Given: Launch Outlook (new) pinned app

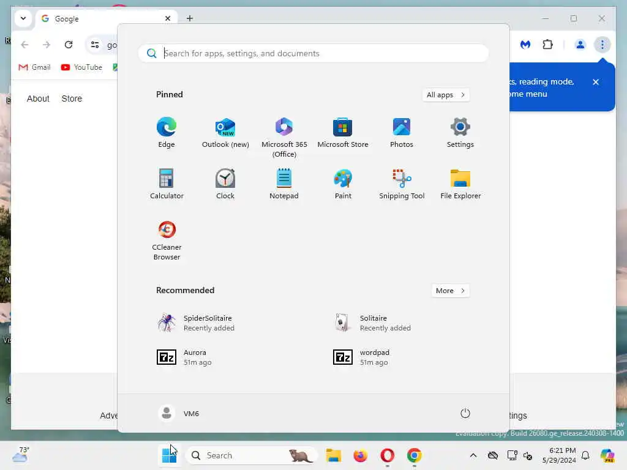Looking at the screenshot, I should pos(225,133).
